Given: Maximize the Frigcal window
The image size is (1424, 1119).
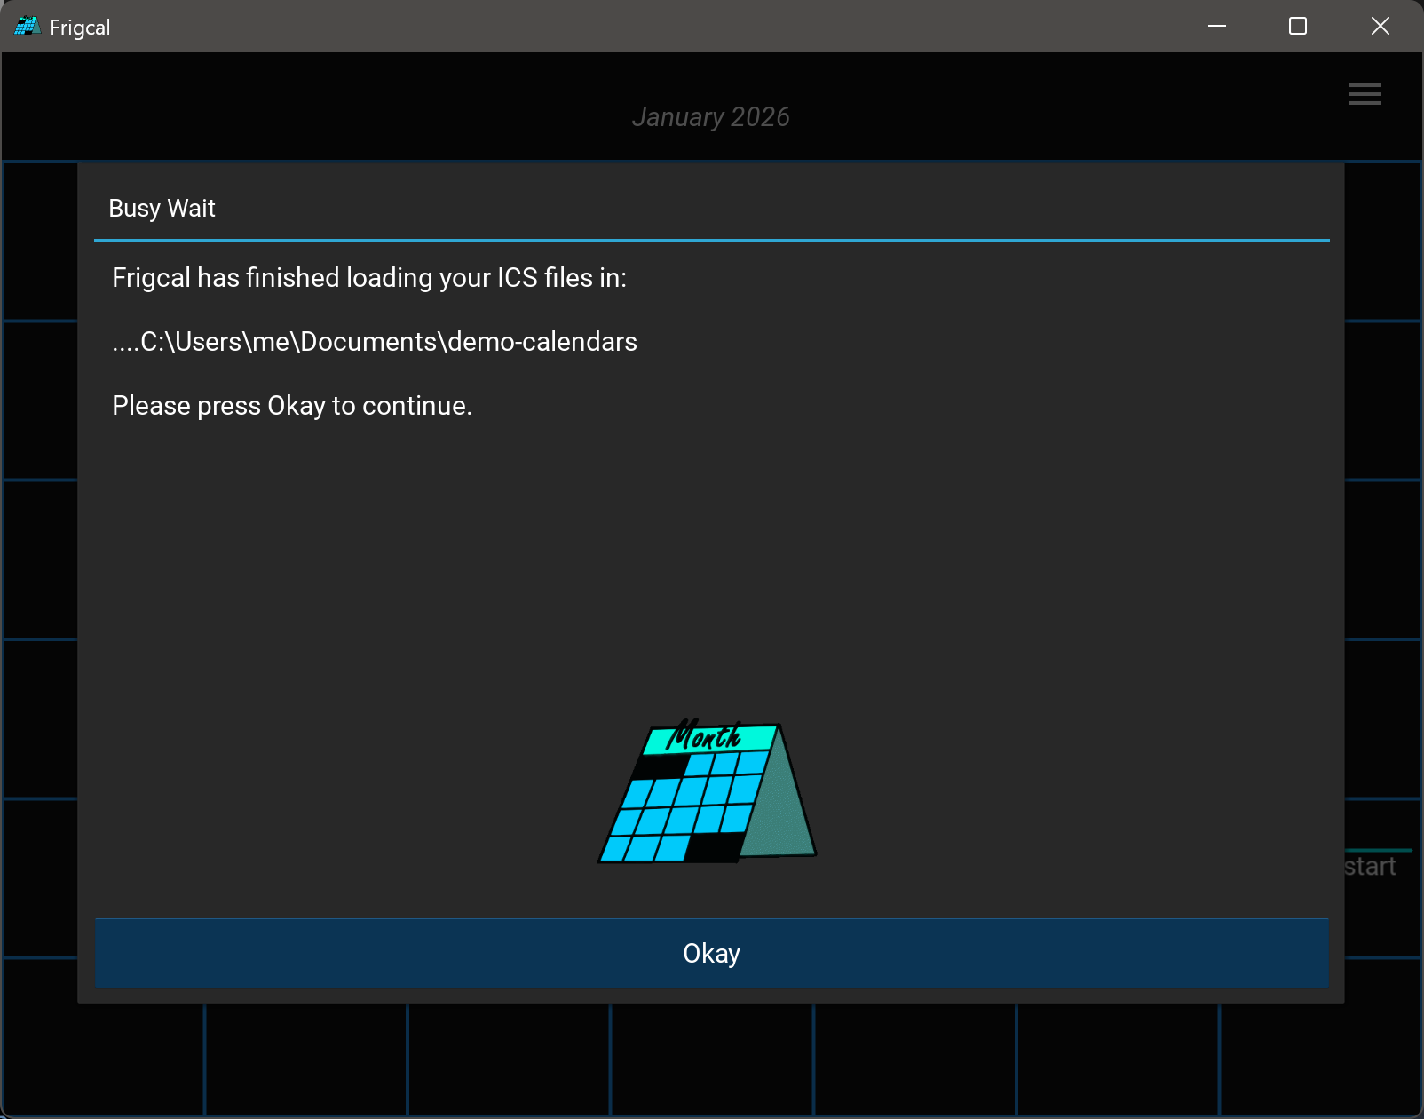Looking at the screenshot, I should coord(1297,27).
